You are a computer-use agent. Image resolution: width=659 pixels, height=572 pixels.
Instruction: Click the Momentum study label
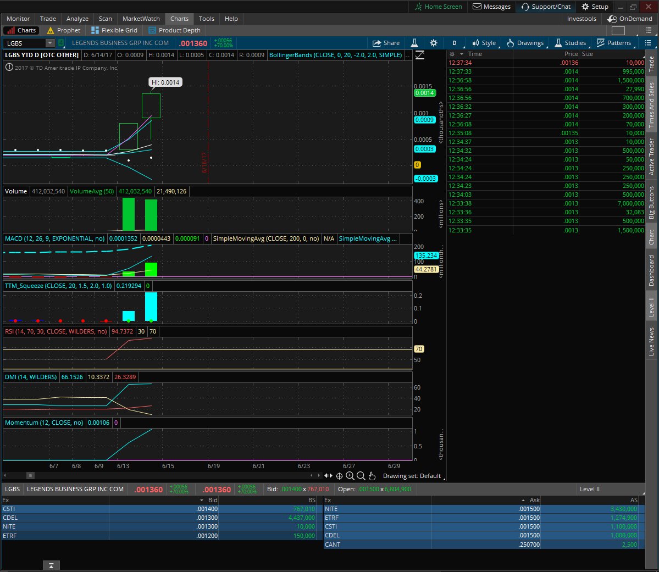coord(44,423)
